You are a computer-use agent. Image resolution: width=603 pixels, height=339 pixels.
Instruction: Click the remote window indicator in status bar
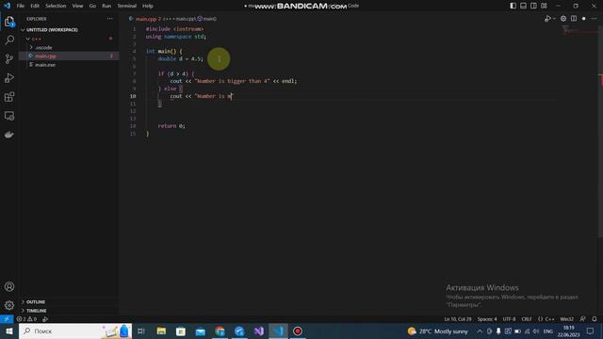7,319
